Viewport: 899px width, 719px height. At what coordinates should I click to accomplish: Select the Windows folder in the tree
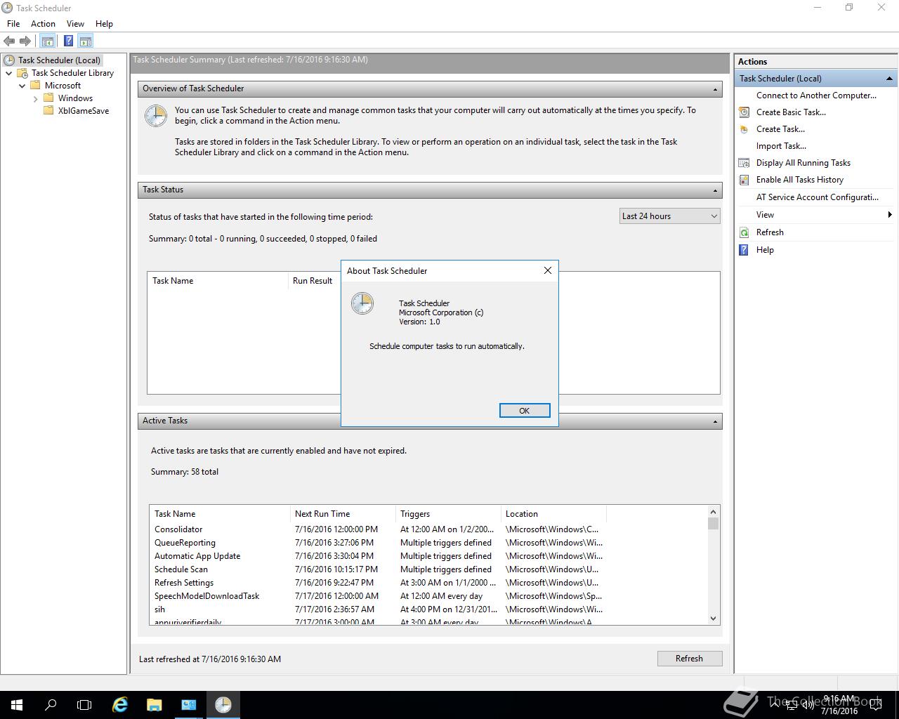pyautogui.click(x=75, y=98)
